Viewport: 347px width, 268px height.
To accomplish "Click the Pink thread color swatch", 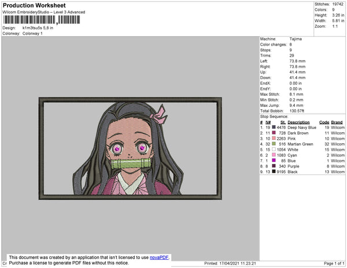I will (x=274, y=138).
